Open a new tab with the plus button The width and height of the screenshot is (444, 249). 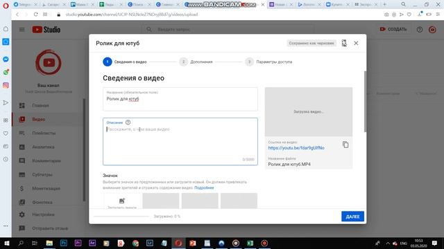384,4
